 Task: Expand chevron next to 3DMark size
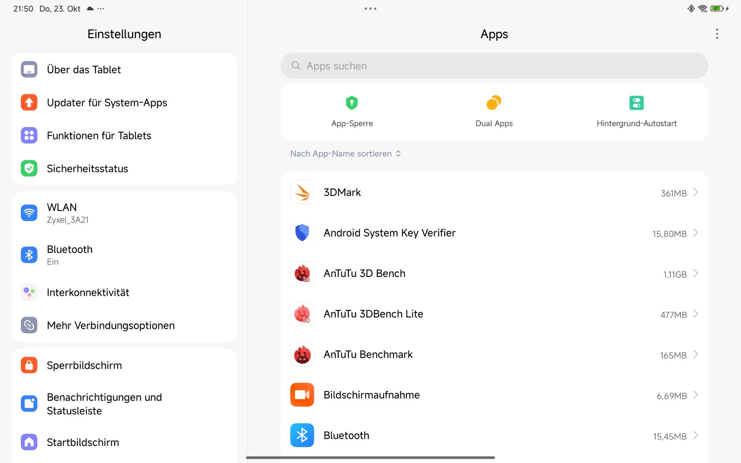(x=695, y=192)
